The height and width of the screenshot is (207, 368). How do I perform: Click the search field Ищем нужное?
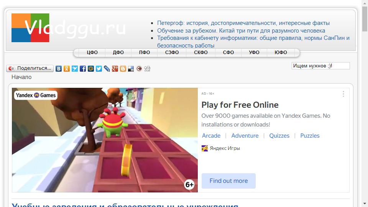tap(320, 66)
